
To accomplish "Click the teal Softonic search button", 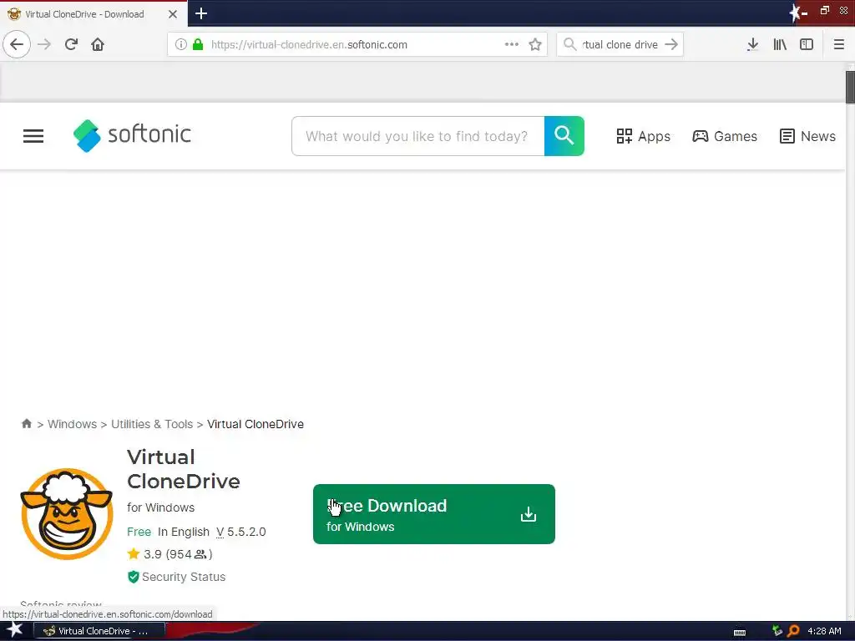I will coord(564,136).
